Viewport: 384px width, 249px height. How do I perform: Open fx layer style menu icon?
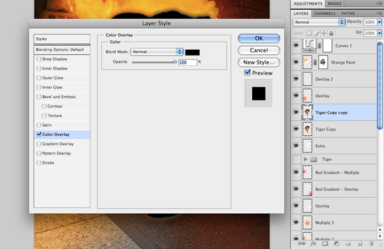point(313,244)
